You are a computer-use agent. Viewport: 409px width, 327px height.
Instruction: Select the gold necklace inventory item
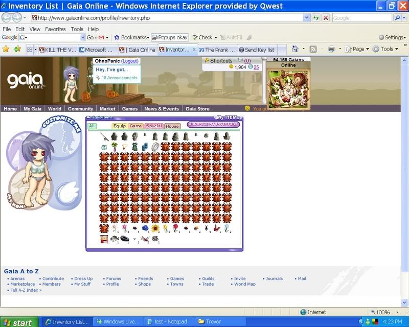pyautogui.click(x=124, y=147)
